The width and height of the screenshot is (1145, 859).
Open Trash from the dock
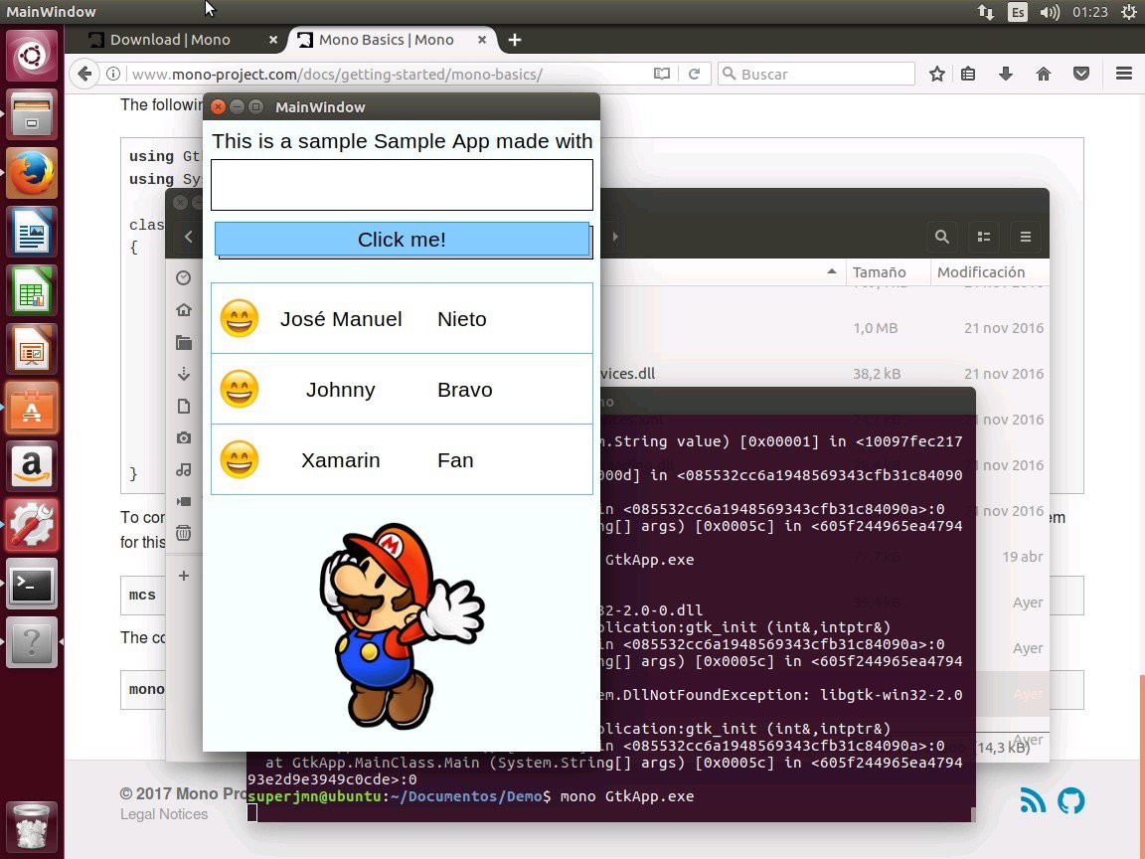32,826
